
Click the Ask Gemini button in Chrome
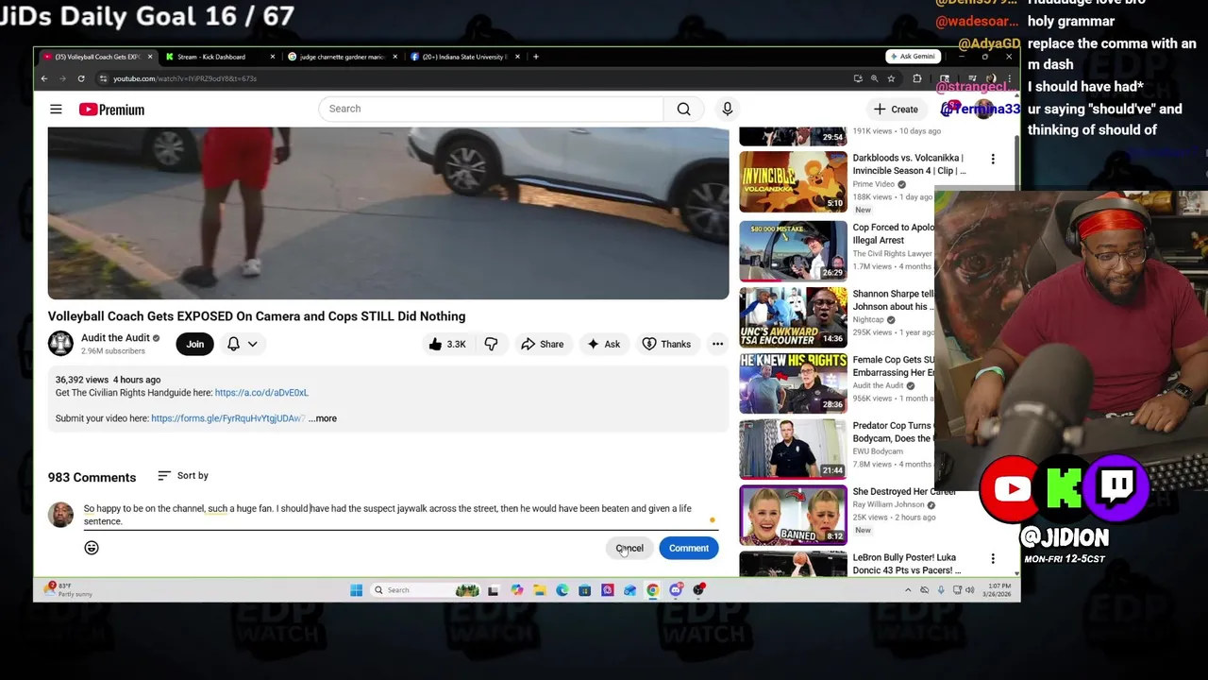tap(912, 57)
